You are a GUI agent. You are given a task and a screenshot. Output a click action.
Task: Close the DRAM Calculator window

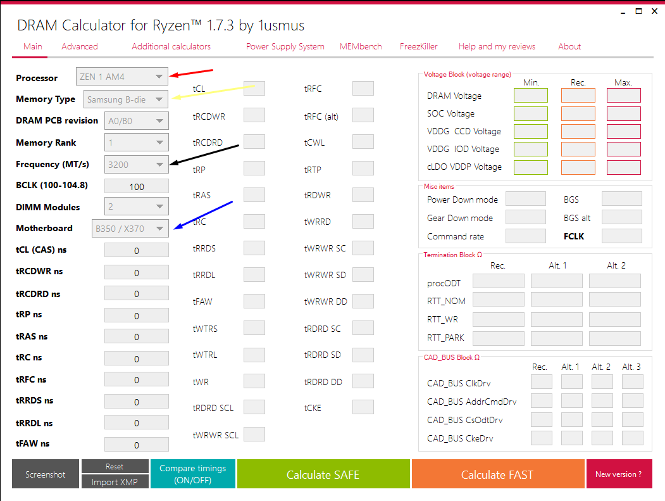(654, 11)
